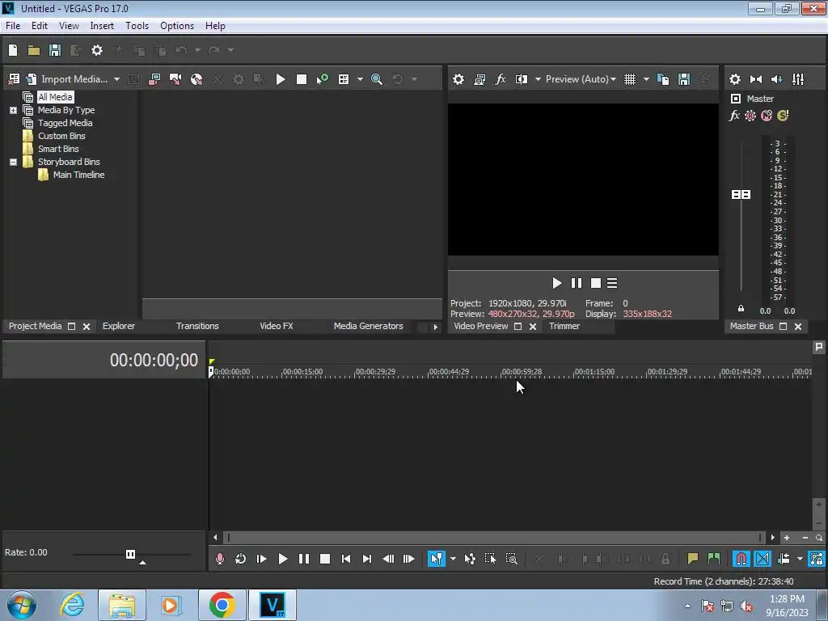Toggle split screen view in preview
Image resolution: width=828 pixels, height=621 pixels.
click(x=522, y=79)
